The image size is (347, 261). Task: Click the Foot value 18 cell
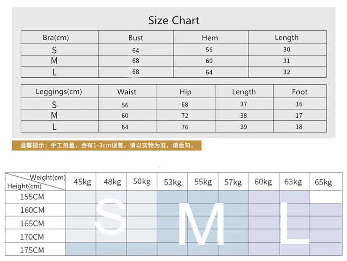[x=299, y=127]
